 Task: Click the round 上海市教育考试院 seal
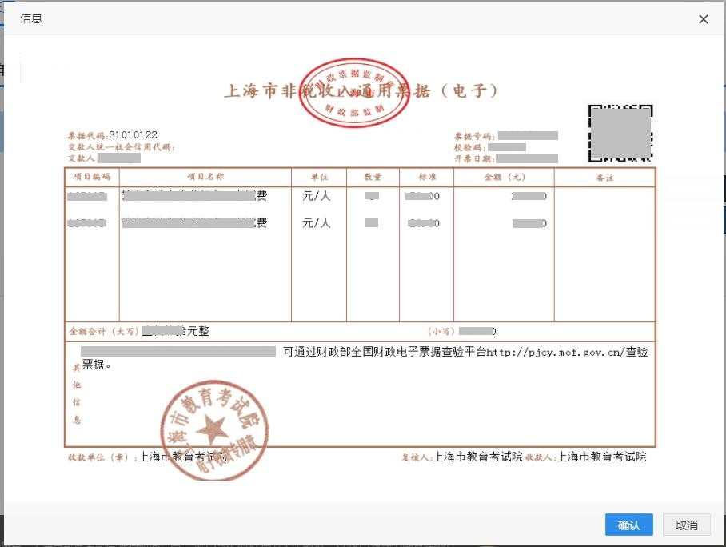pyautogui.click(x=213, y=431)
